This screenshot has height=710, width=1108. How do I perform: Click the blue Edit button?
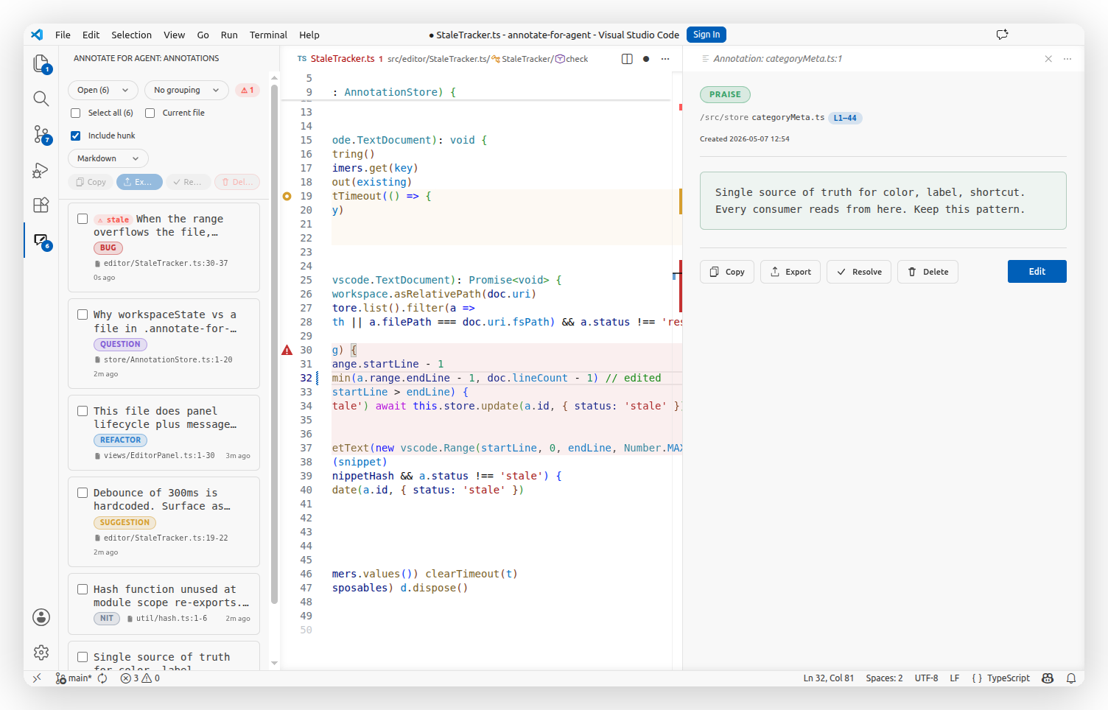(x=1037, y=272)
